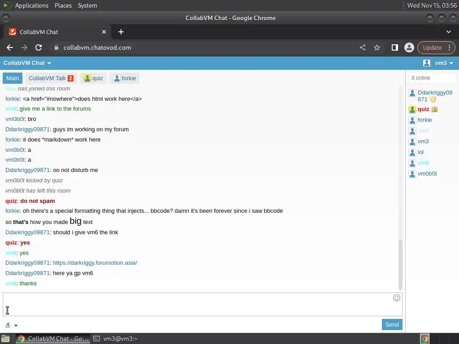Open the darkriggy.forumotion.asia link
459x344 pixels.
tap(95, 262)
